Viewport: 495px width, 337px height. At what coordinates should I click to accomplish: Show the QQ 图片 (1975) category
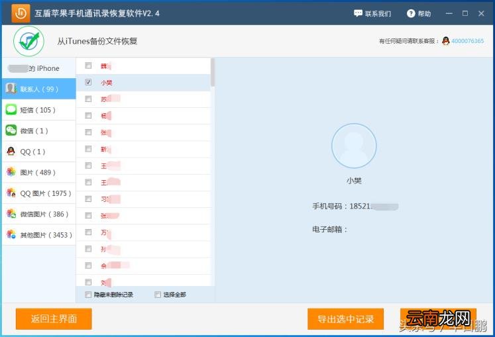[39, 193]
